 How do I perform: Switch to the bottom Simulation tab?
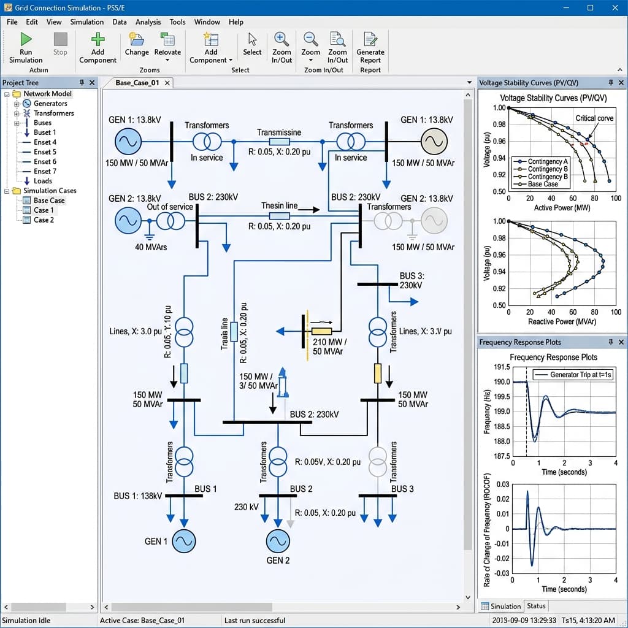click(x=501, y=606)
